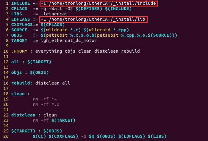Click the 'clean' target on line 18
This screenshot has width=208, height=141.
pyautogui.click(x=18, y=94)
